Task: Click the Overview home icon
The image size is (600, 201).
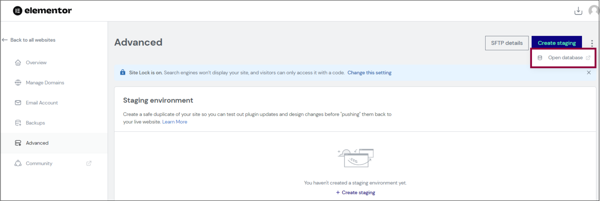Action: [x=18, y=63]
